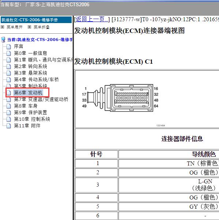Open chapter 第8章 车身
Screen dimensions: 219x220
(x=26, y=106)
